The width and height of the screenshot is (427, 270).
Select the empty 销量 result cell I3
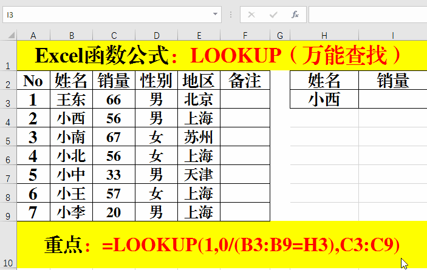392,100
